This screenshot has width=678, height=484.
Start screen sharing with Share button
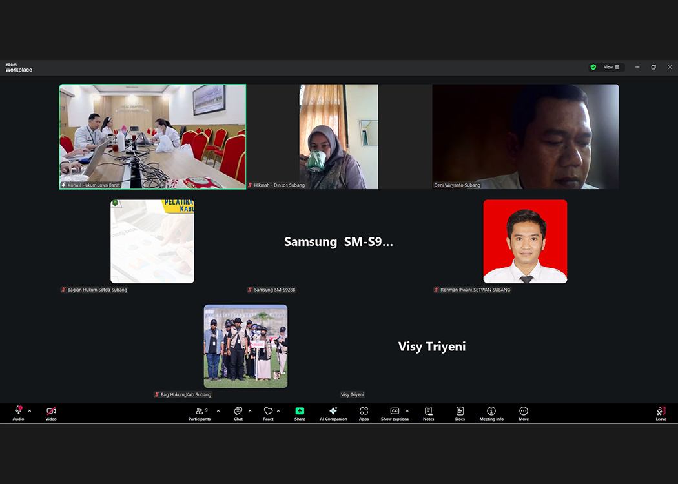pos(300,413)
